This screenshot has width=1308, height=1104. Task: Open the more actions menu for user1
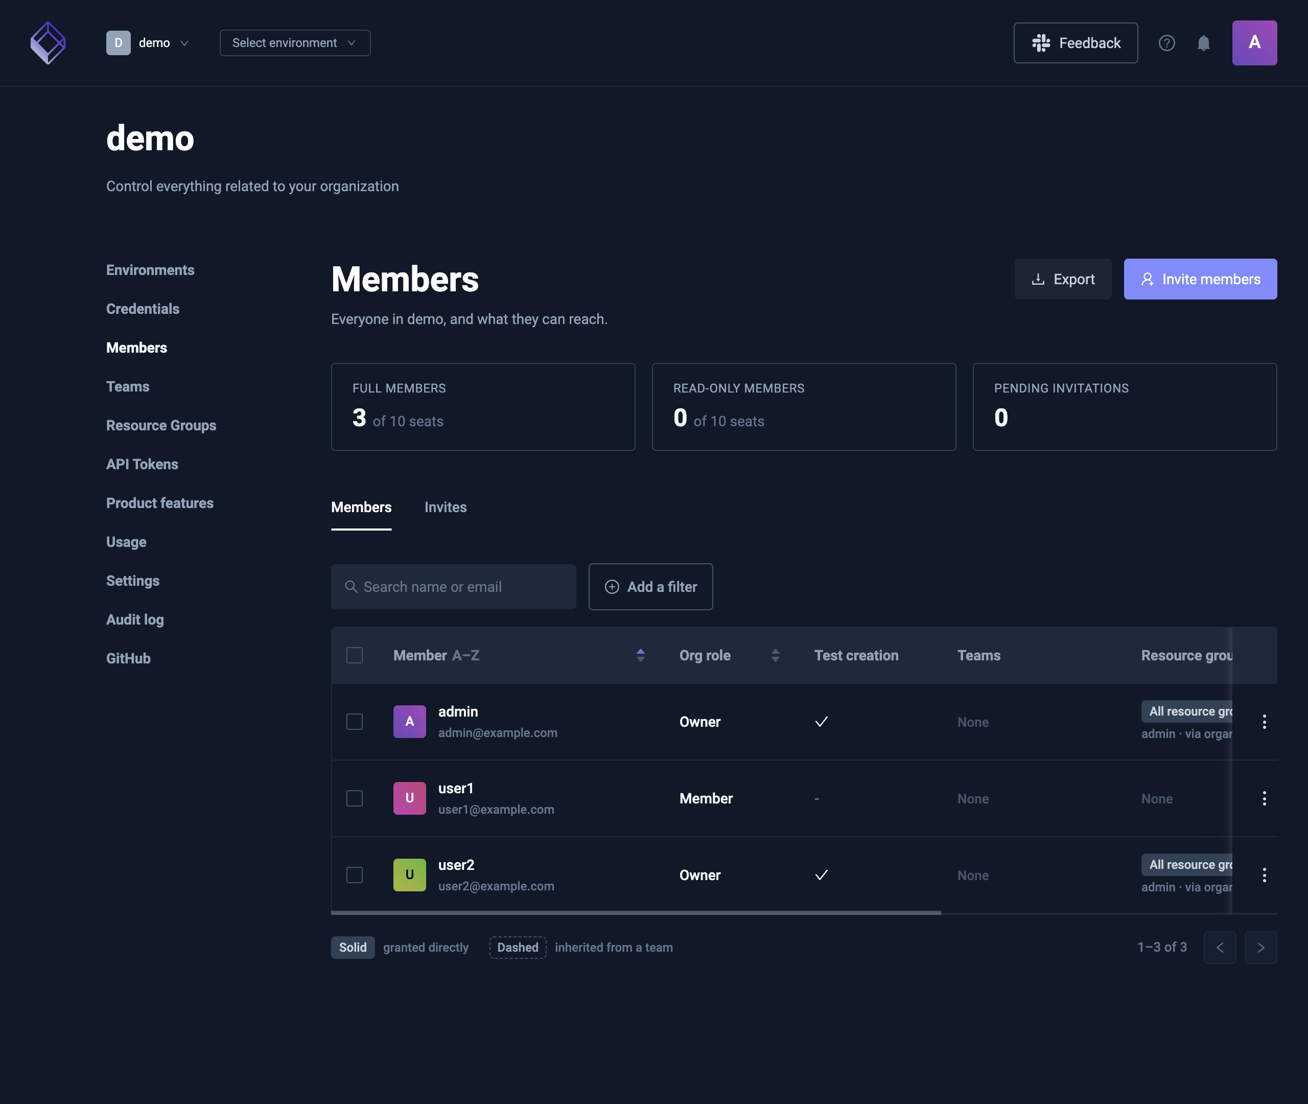pyautogui.click(x=1264, y=798)
